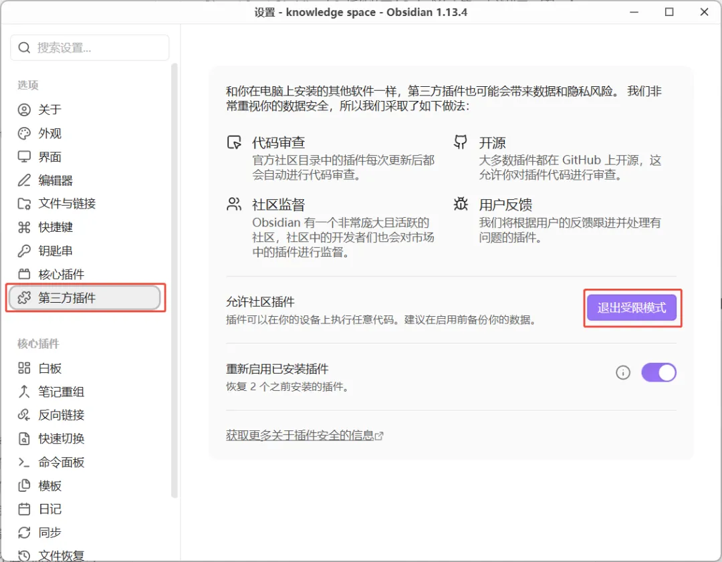Viewport: 722px width, 562px height.
Task: Click the 笔记重组 merge icon
Action: click(x=24, y=392)
